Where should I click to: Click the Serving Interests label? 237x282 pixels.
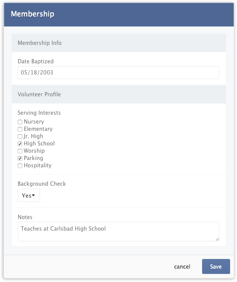coord(39,113)
